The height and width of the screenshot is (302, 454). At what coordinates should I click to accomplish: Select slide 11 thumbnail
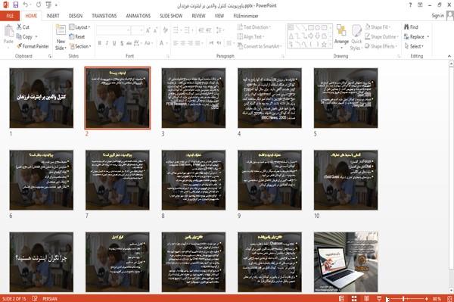[42, 262]
